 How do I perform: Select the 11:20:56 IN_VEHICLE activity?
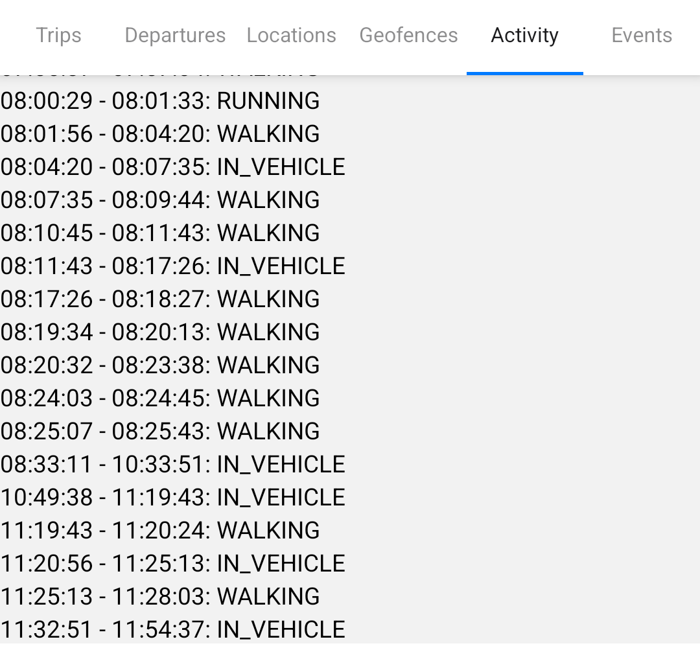pyautogui.click(x=172, y=563)
